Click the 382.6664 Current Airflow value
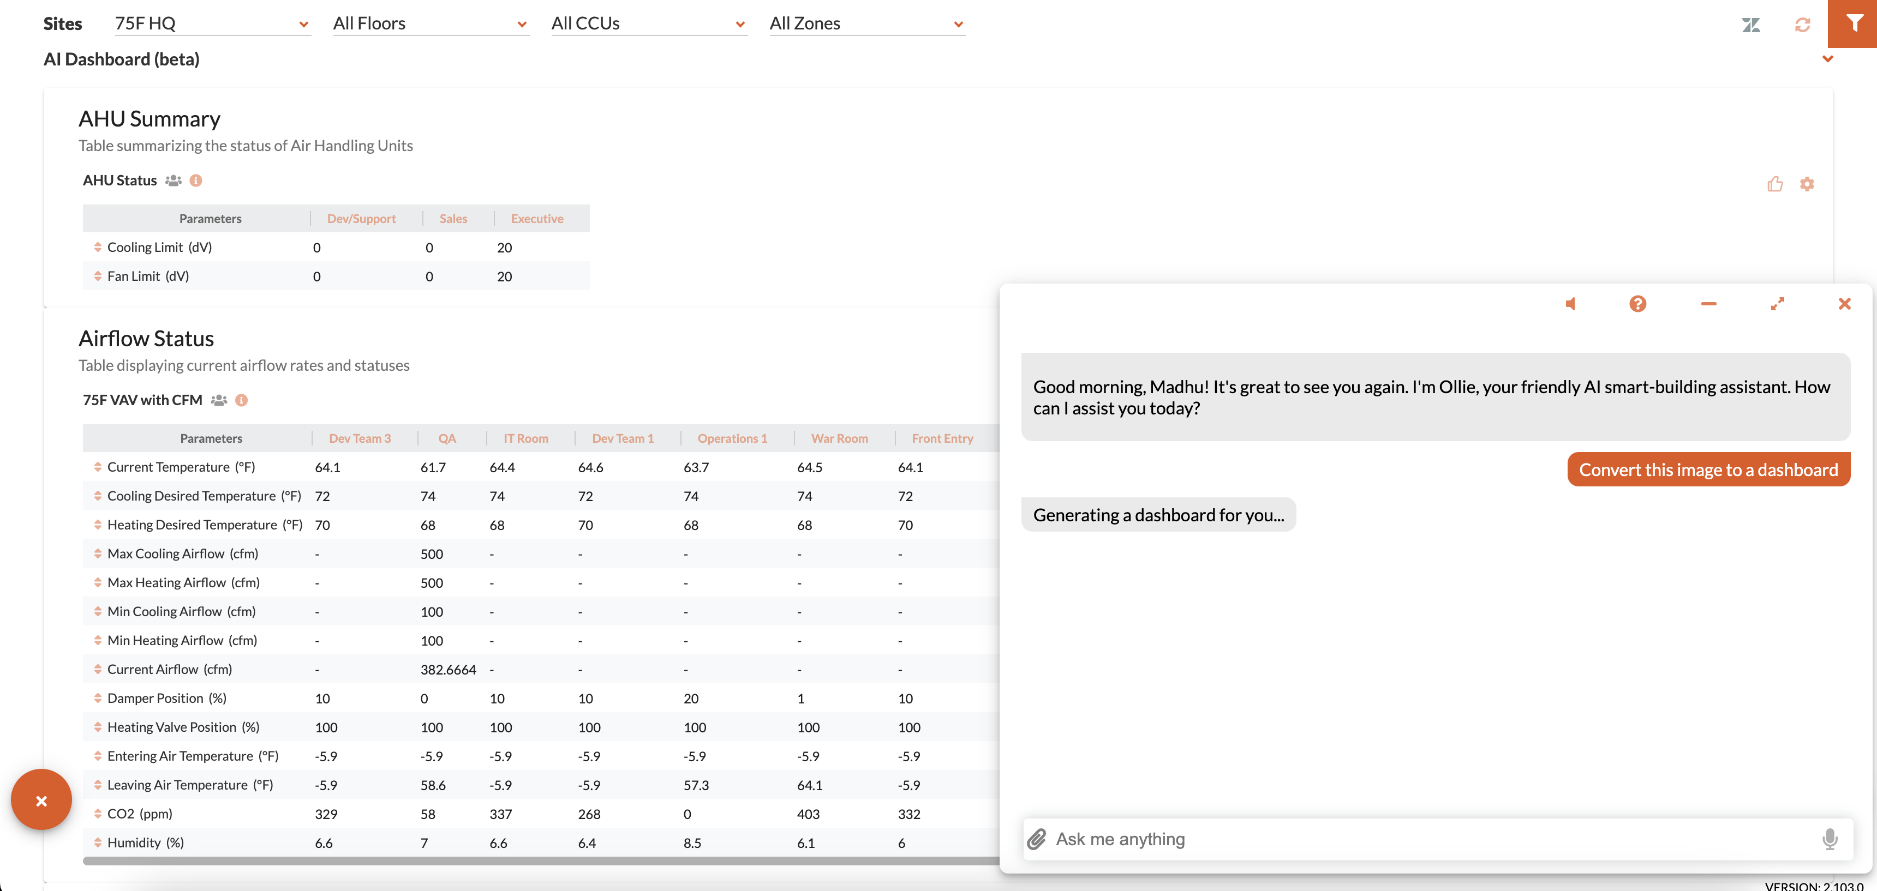Viewport: 1877px width, 891px height. pos(448,671)
